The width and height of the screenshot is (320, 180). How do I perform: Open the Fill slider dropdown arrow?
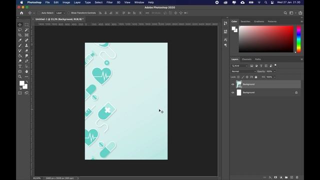coord(274,77)
